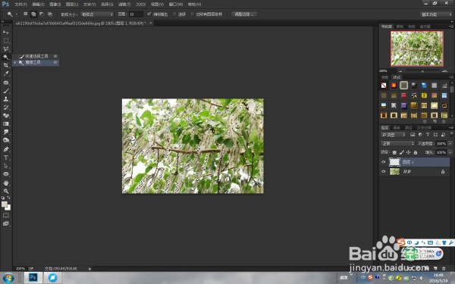The image size is (455, 284).
Task: Select the Eraser tool
Action: pyautogui.click(x=6, y=116)
